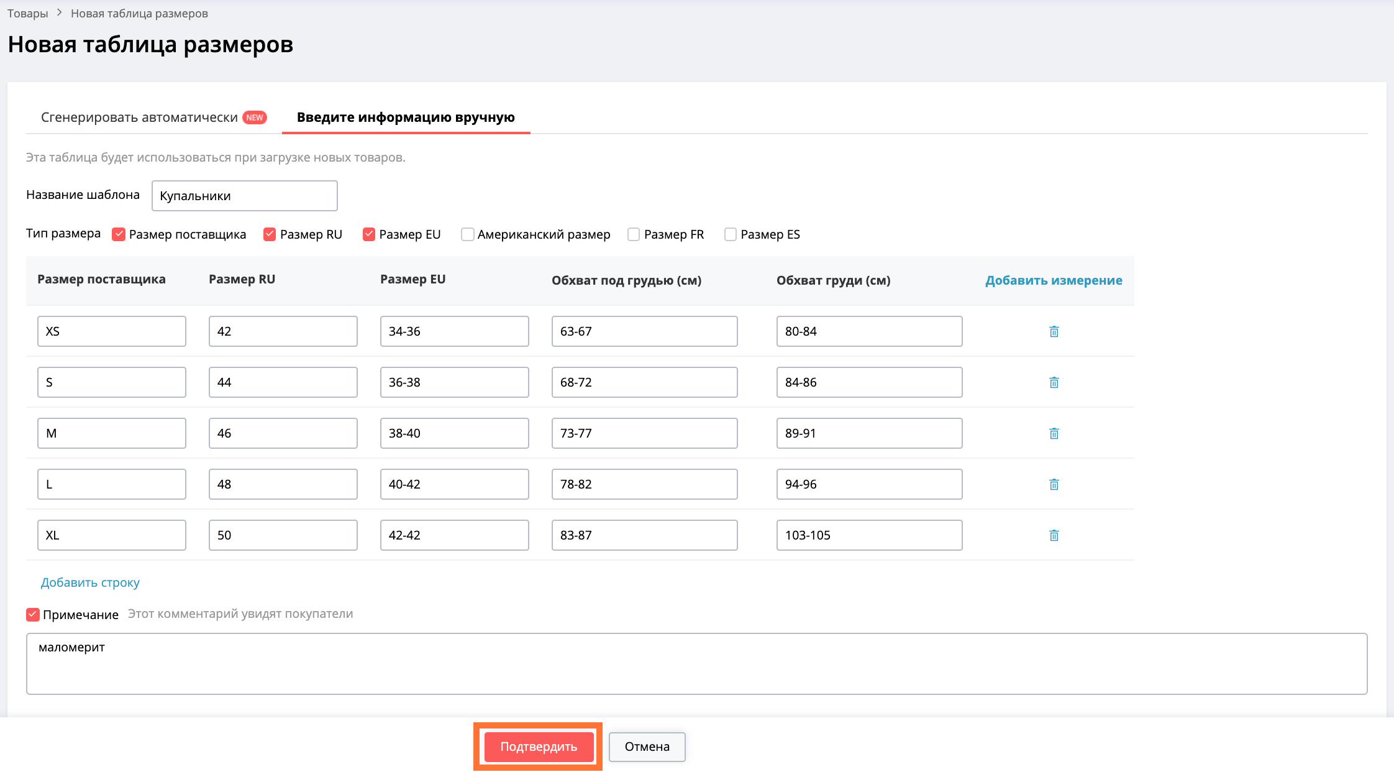
Task: Click RU size field with 46
Action: coord(283,433)
